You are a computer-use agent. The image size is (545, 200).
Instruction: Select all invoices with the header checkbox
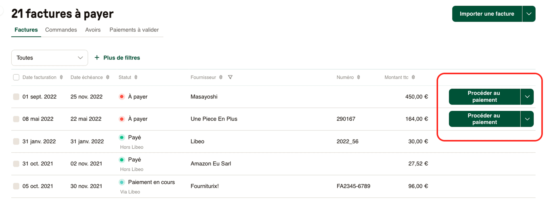(16, 77)
